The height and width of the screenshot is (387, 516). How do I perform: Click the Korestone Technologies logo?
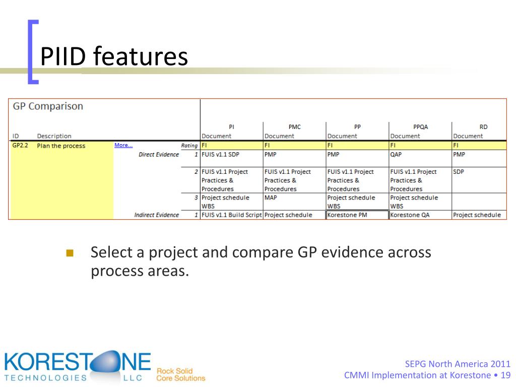click(x=77, y=366)
